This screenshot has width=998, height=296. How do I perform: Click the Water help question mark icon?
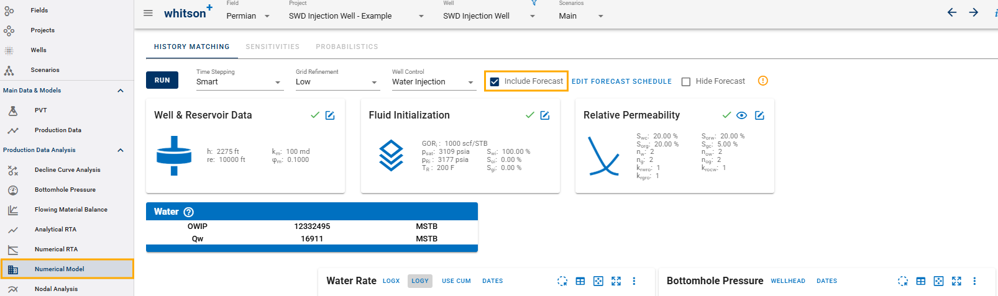pyautogui.click(x=189, y=212)
